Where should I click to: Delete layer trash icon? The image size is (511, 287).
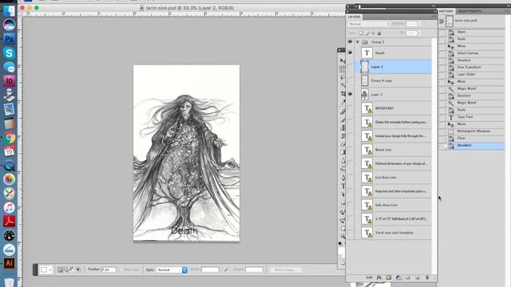tap(427, 277)
